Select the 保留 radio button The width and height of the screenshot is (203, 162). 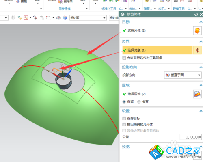point(124,102)
